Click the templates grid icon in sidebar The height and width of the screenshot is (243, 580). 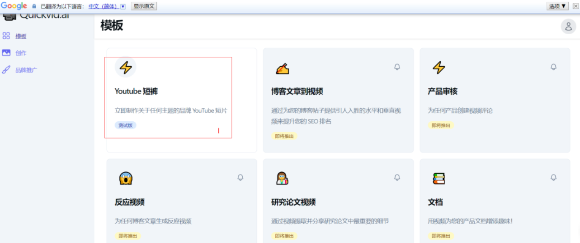[x=6, y=36]
